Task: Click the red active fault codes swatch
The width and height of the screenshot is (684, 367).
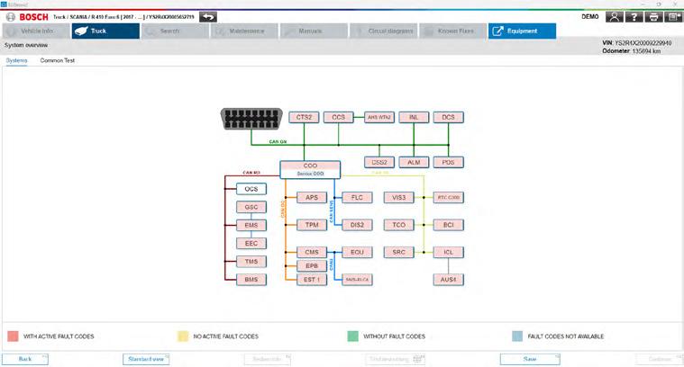Action: (x=14, y=336)
